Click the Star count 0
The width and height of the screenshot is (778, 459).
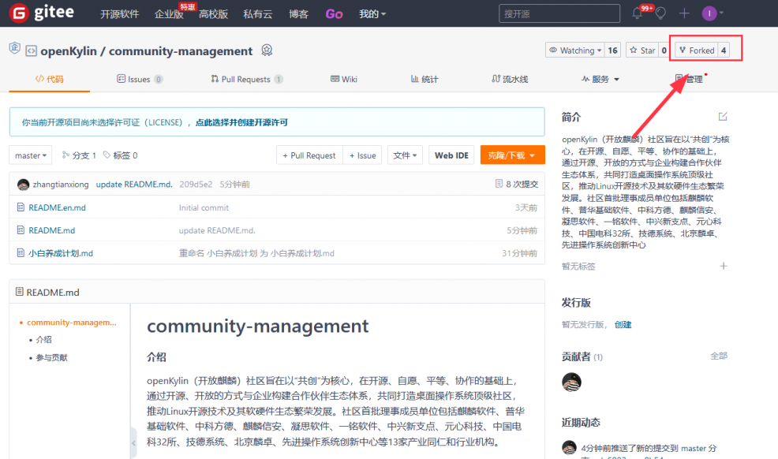[x=664, y=50]
